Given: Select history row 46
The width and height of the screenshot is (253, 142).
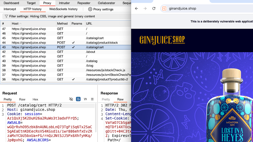Looking at the screenshot, I should (x=66, y=33).
